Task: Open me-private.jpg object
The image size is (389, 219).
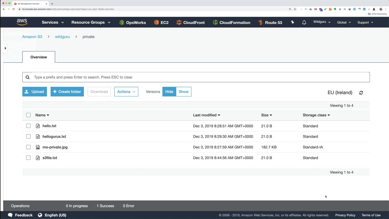Action: pos(55,147)
